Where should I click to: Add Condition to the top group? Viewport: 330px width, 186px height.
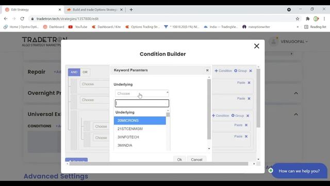click(223, 71)
